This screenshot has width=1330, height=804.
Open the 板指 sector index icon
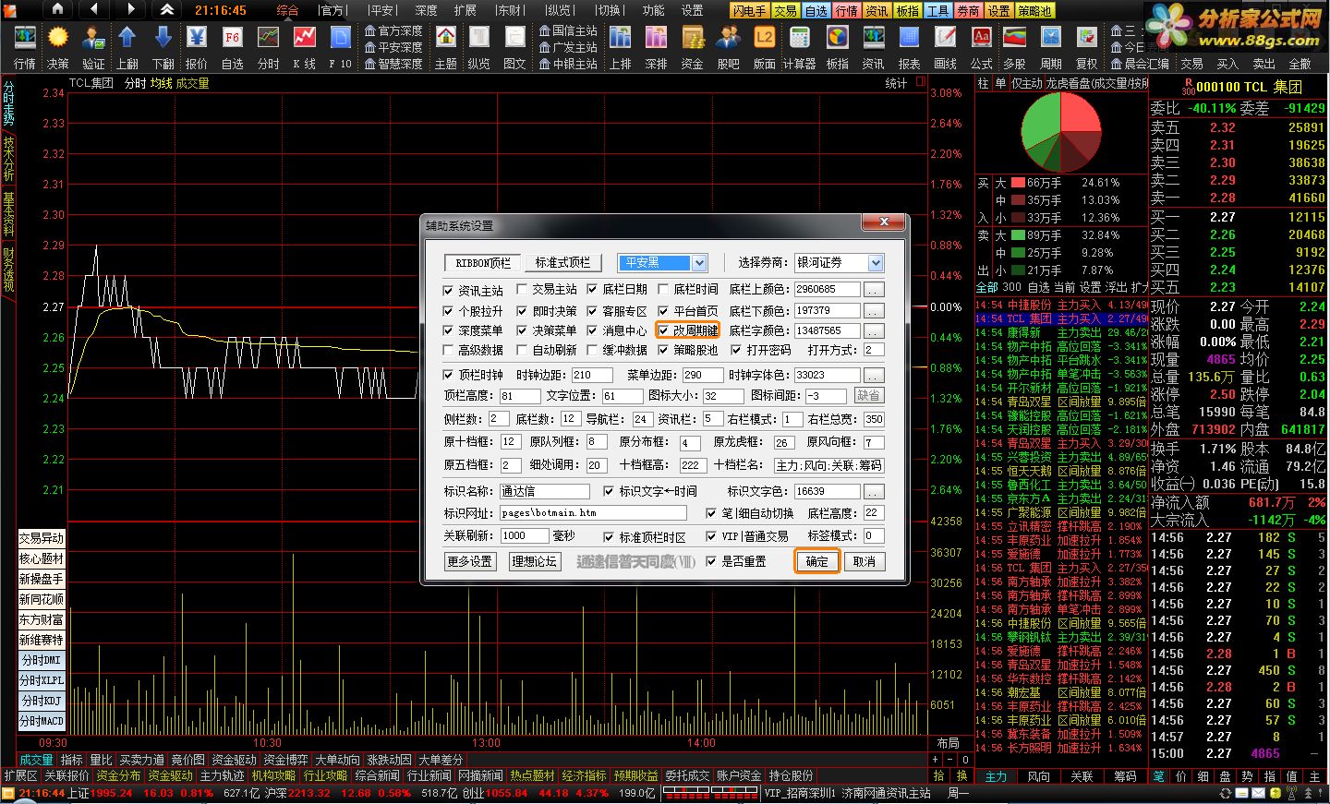tap(838, 47)
